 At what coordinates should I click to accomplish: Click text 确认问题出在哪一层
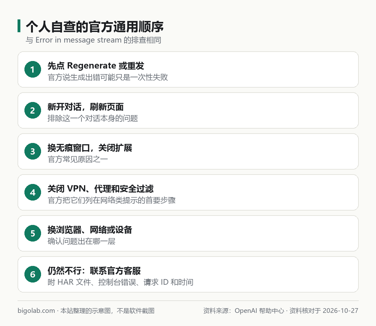[81, 241]
